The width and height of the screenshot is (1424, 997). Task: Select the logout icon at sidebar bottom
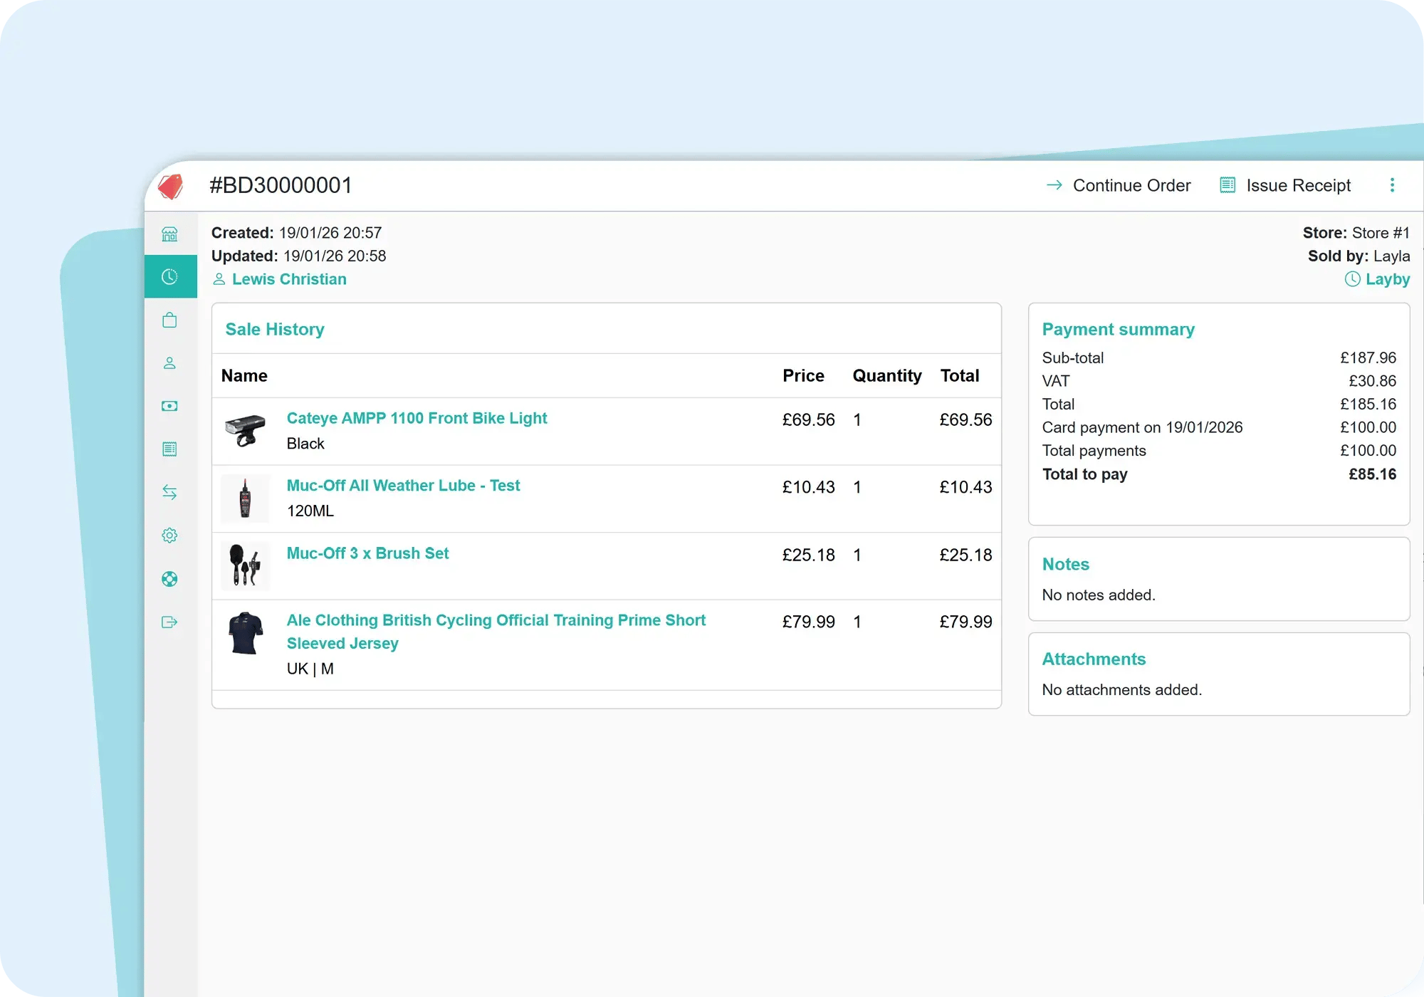click(170, 622)
